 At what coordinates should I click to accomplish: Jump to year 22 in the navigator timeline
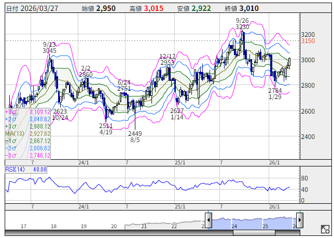175,227
